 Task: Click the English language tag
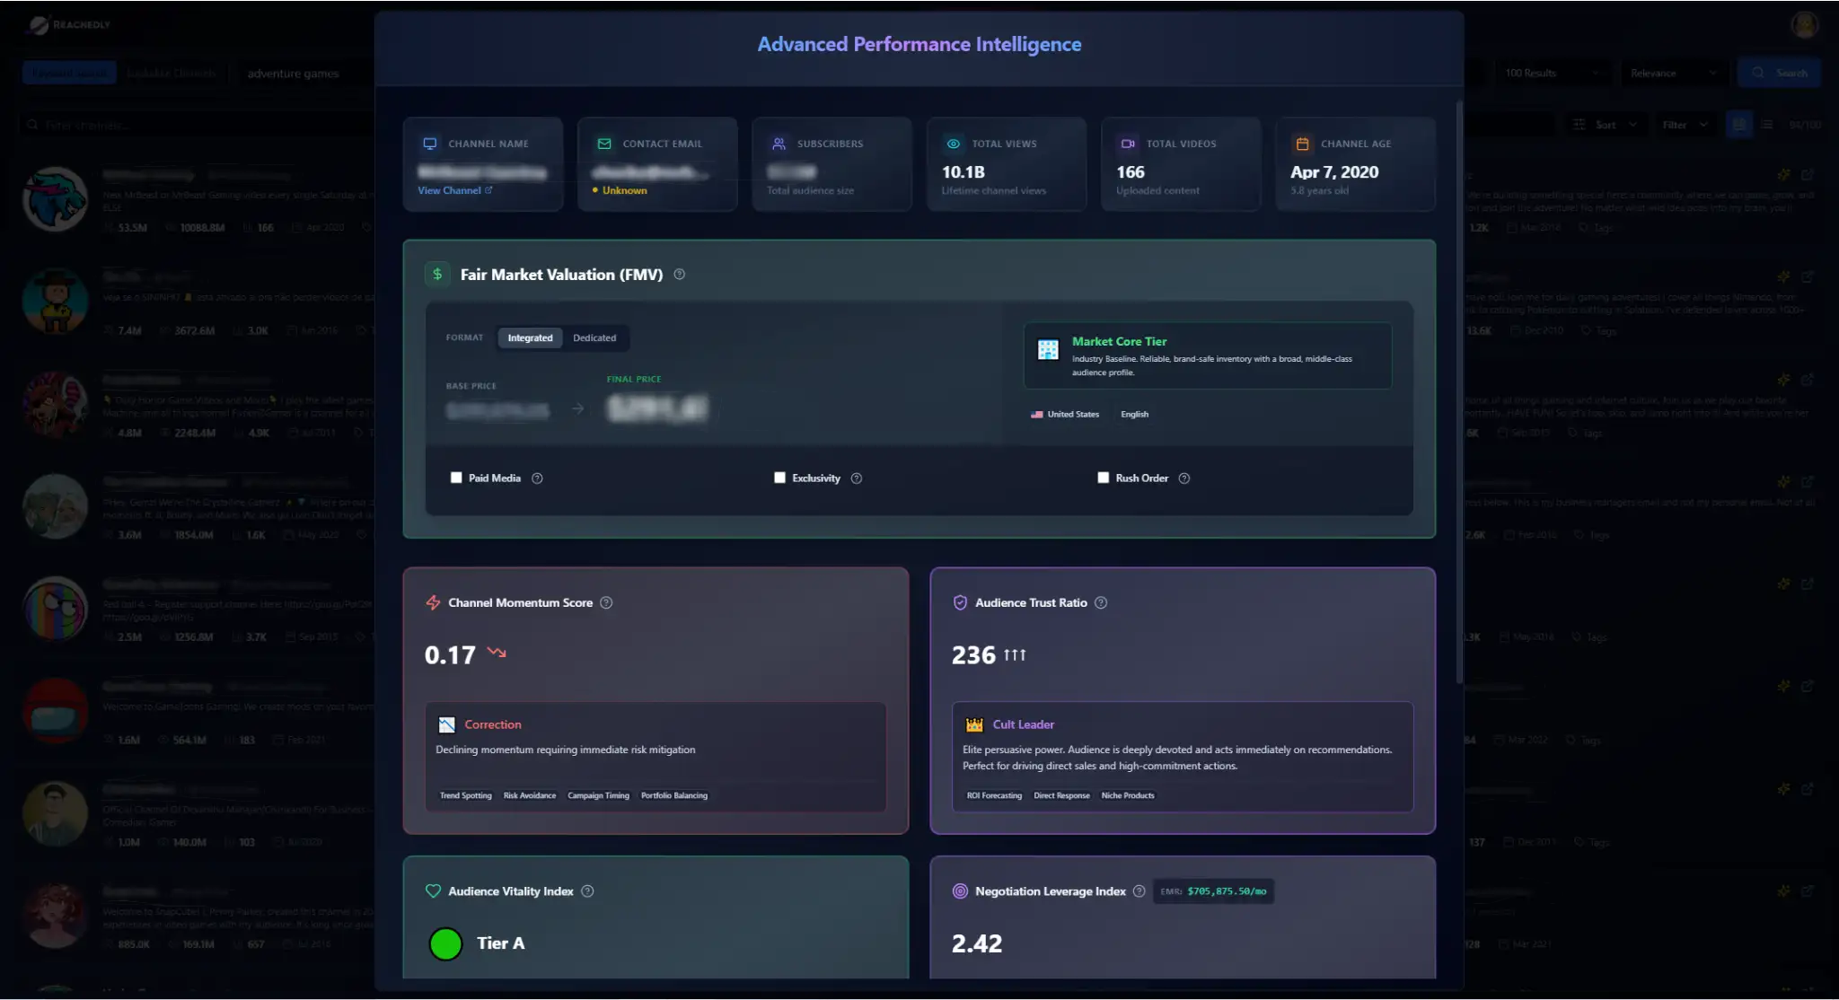1134,415
